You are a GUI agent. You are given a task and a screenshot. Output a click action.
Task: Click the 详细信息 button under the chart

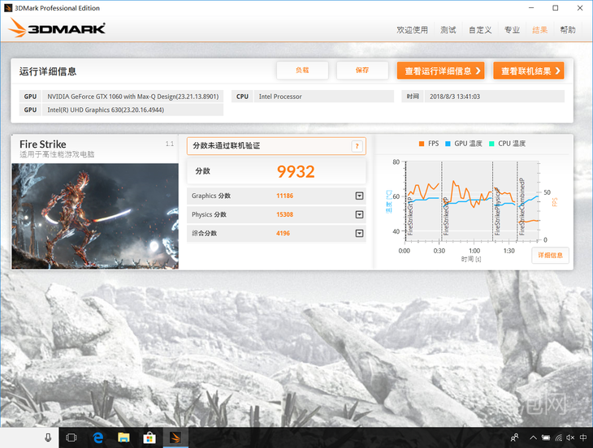click(x=551, y=255)
